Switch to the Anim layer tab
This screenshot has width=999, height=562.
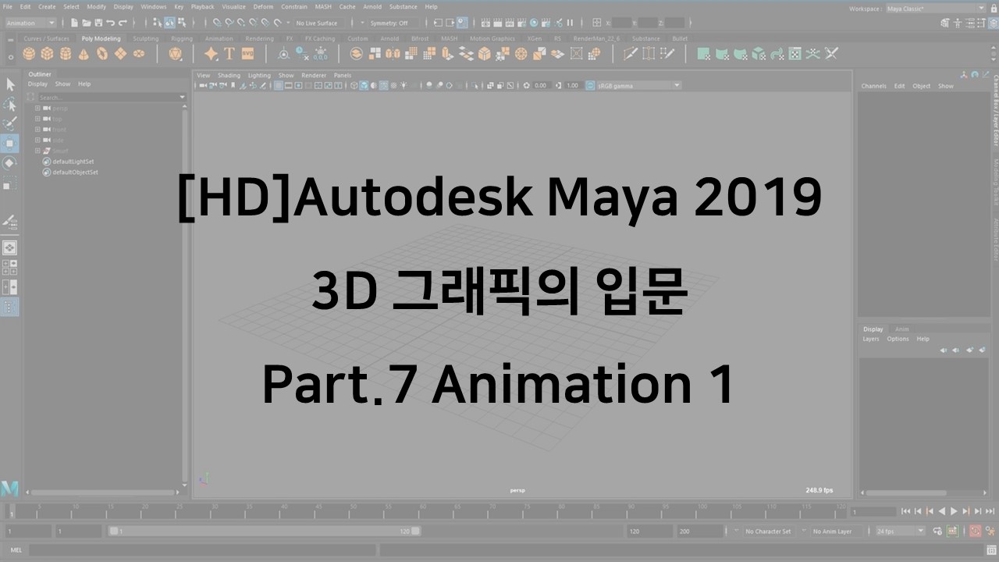[902, 329]
